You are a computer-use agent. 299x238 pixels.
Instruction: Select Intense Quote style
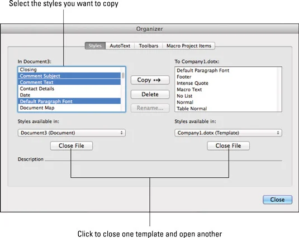(226, 83)
